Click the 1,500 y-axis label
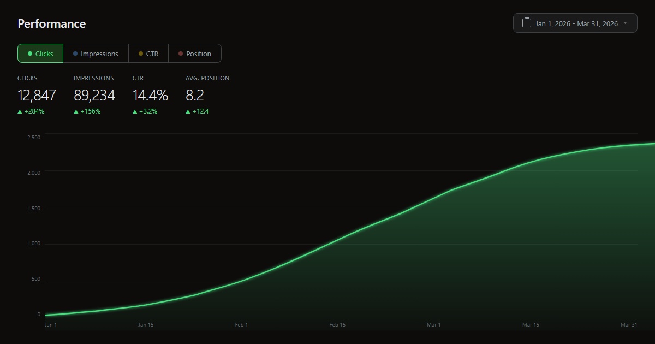The image size is (655, 344). tap(34, 208)
